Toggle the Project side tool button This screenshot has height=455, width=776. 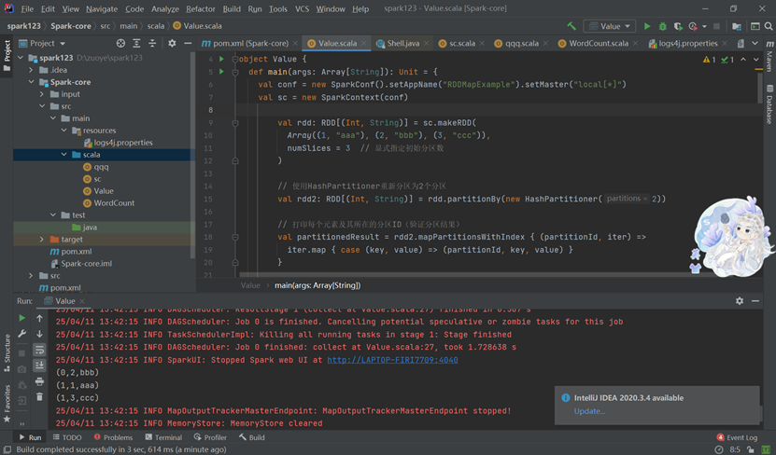point(7,55)
